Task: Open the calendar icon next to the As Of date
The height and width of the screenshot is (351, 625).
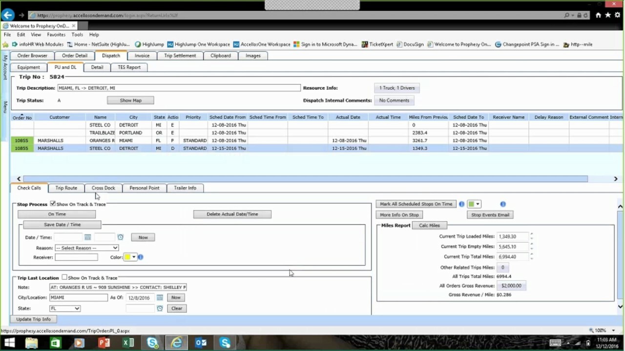Action: coord(160,297)
